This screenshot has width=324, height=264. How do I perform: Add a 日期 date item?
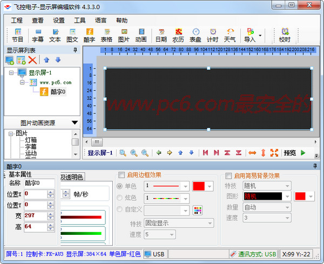[x=161, y=35]
